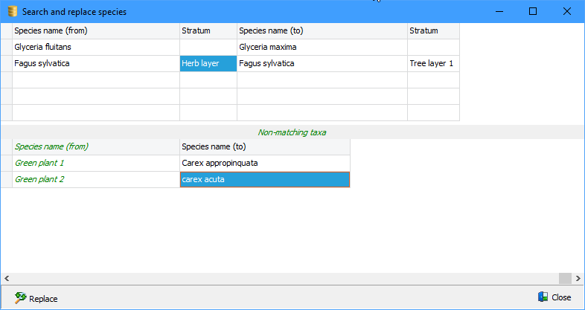Click the database icon in title bar
The image size is (585, 310).
coord(12,12)
